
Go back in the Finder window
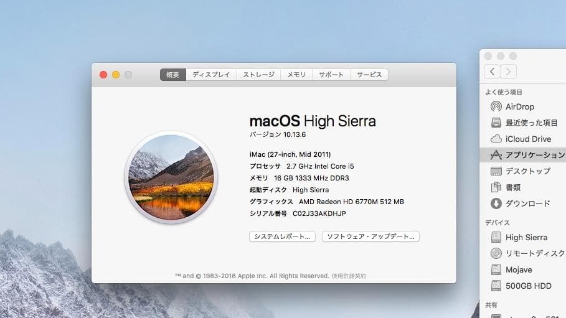pos(492,72)
